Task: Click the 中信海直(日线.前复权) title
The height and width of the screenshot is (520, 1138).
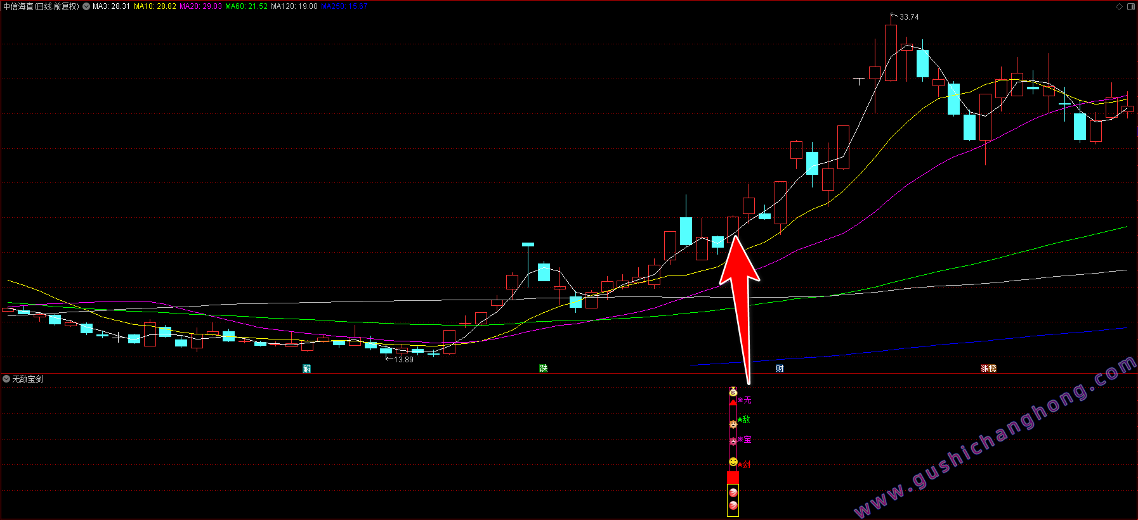Action: coord(41,6)
